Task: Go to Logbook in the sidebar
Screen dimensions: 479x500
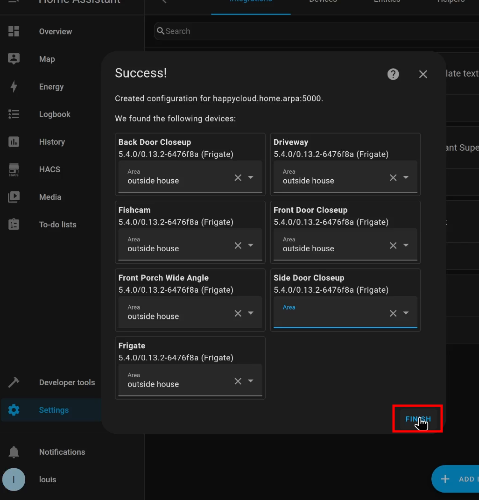Action: [x=55, y=114]
